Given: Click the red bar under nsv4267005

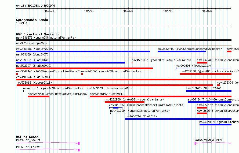Looking at the screenshot, I should [39, 96].
